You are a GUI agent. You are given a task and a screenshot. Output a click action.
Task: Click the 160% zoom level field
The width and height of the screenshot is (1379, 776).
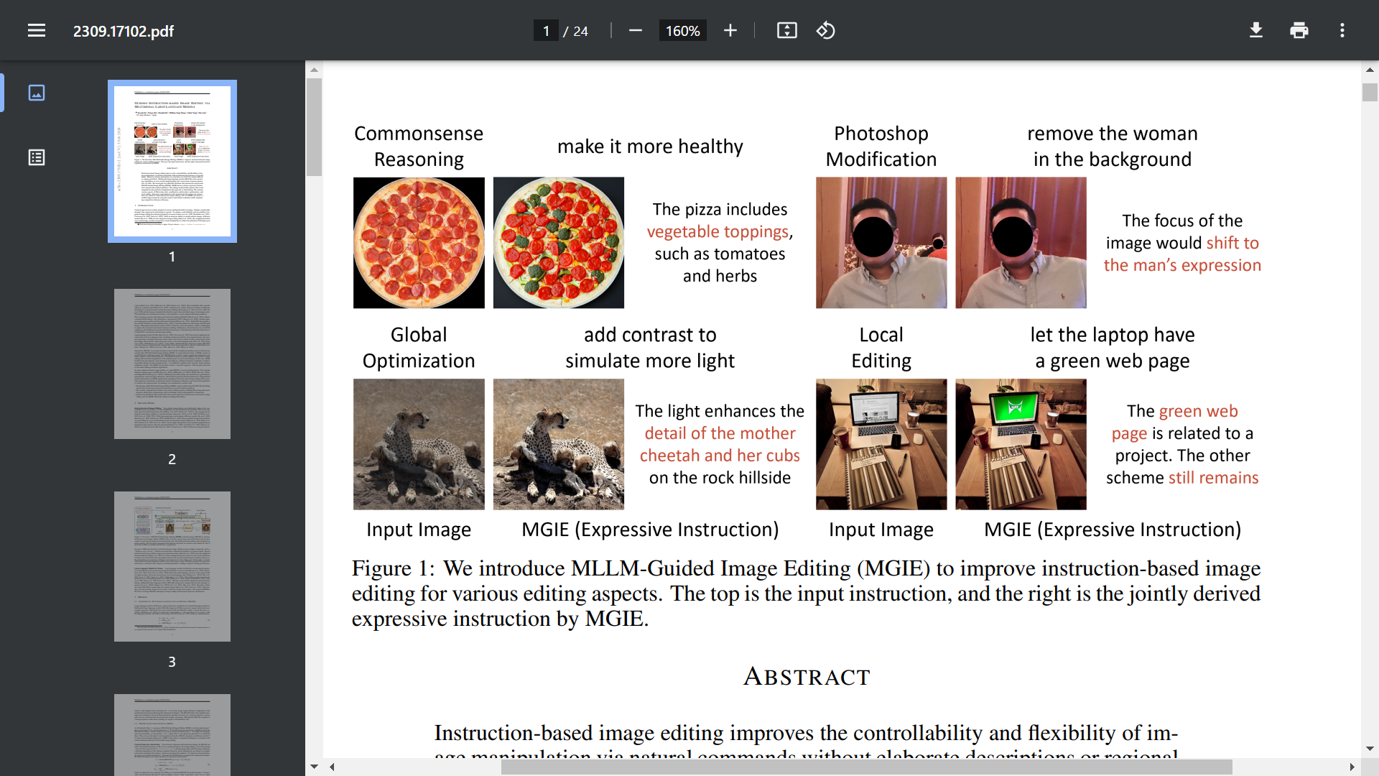tap(682, 31)
